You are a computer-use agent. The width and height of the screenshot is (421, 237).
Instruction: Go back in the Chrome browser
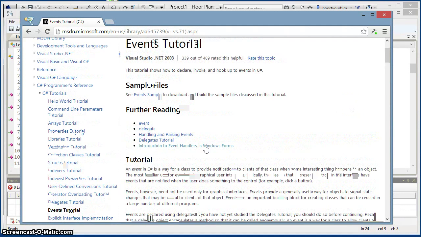(28, 32)
